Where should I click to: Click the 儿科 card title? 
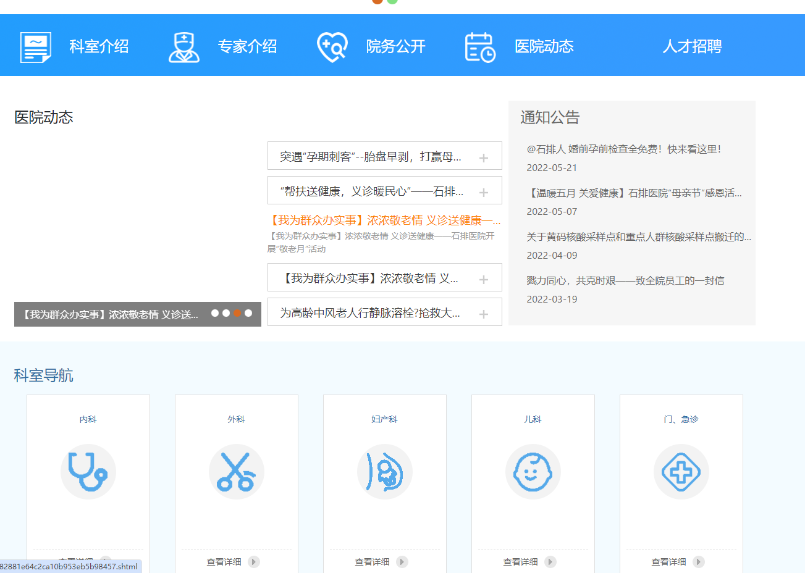533,419
